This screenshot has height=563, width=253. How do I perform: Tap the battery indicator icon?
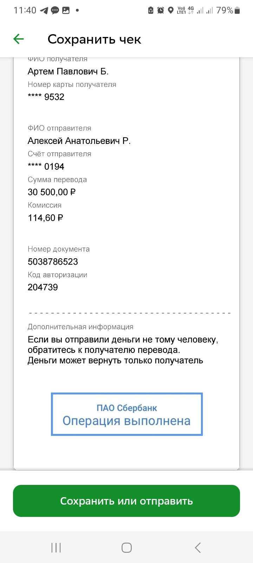(237, 11)
